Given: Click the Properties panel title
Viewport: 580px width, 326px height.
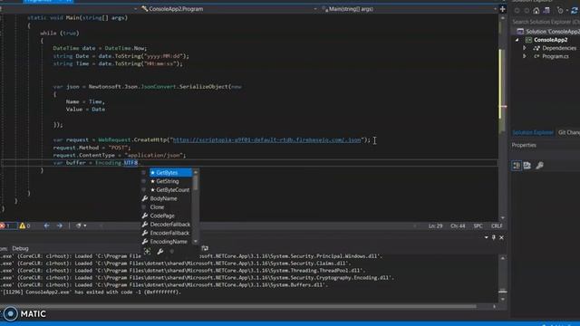Looking at the screenshot, I should click(x=524, y=145).
